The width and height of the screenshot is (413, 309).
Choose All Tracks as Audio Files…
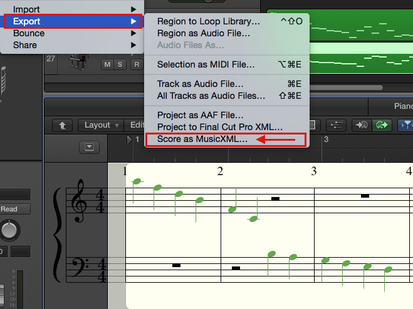[x=227, y=96]
